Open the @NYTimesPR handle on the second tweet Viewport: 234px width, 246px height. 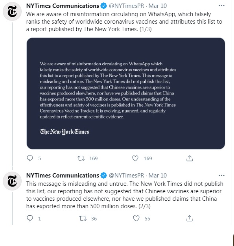127,176
